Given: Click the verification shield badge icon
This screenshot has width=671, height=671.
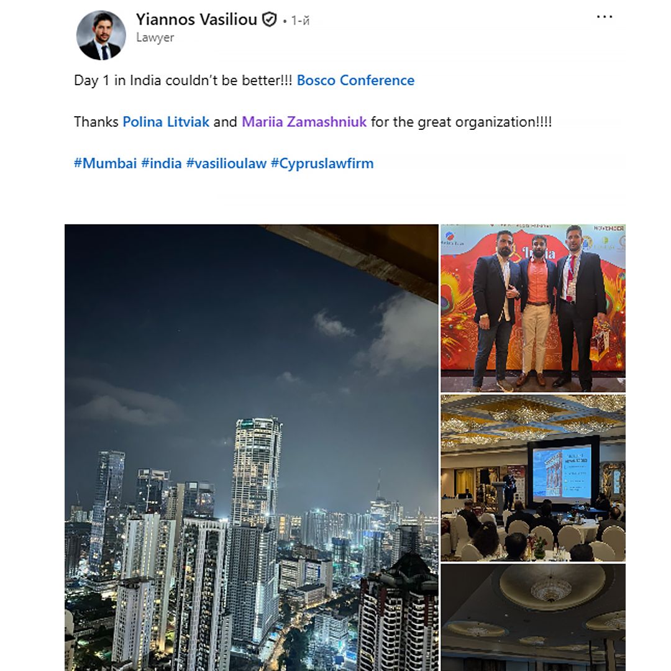Looking at the screenshot, I should tap(269, 20).
